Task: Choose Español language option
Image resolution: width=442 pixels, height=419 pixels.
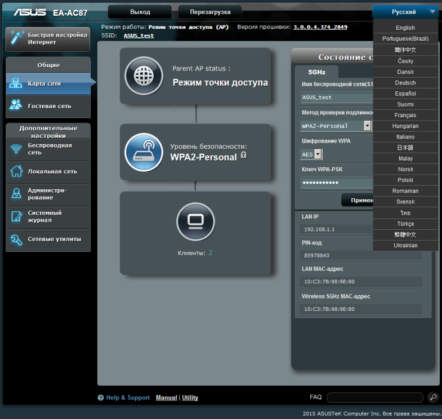Action: pos(405,93)
